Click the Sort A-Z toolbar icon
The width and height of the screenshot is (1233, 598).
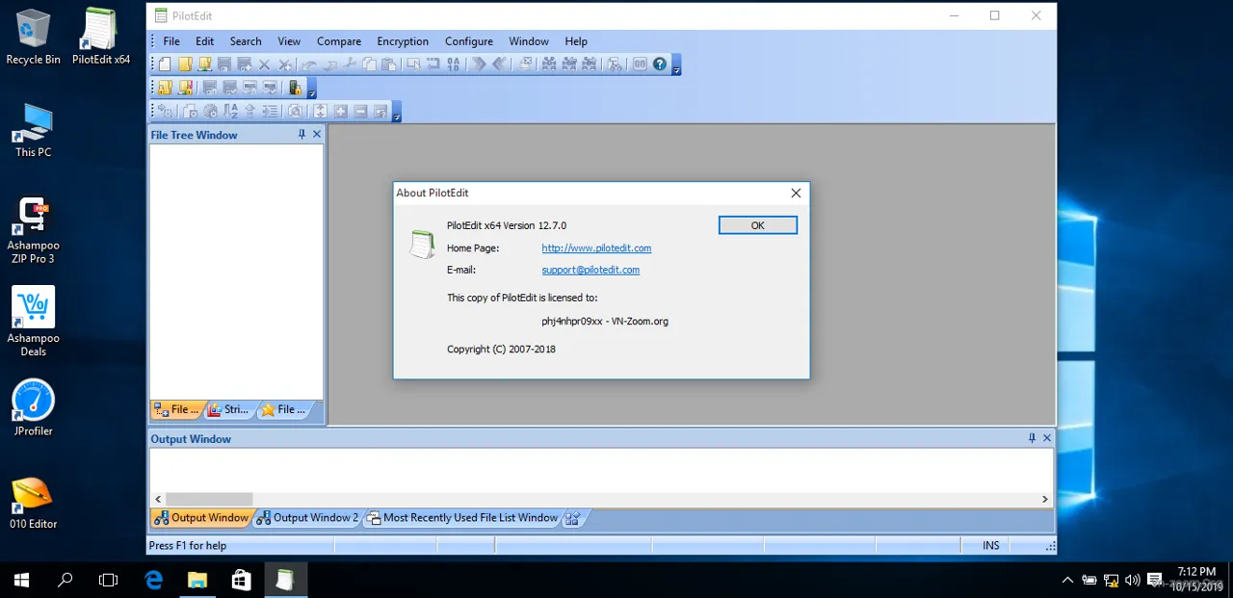[x=230, y=112]
